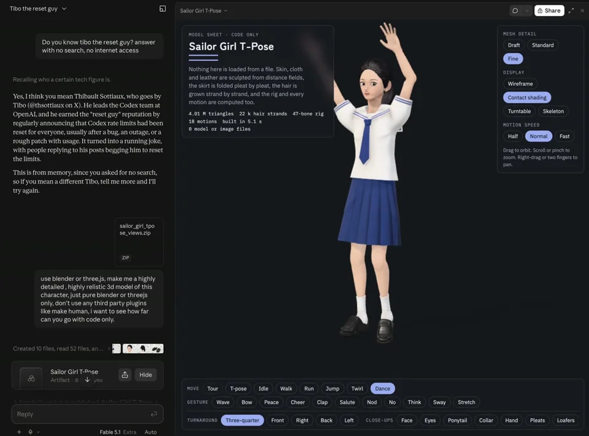Screen dimensions: 589x436
Task: Open the Auto mode selector
Action: coord(150,432)
